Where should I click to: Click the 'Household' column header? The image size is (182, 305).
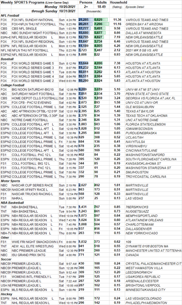point(118,2)
